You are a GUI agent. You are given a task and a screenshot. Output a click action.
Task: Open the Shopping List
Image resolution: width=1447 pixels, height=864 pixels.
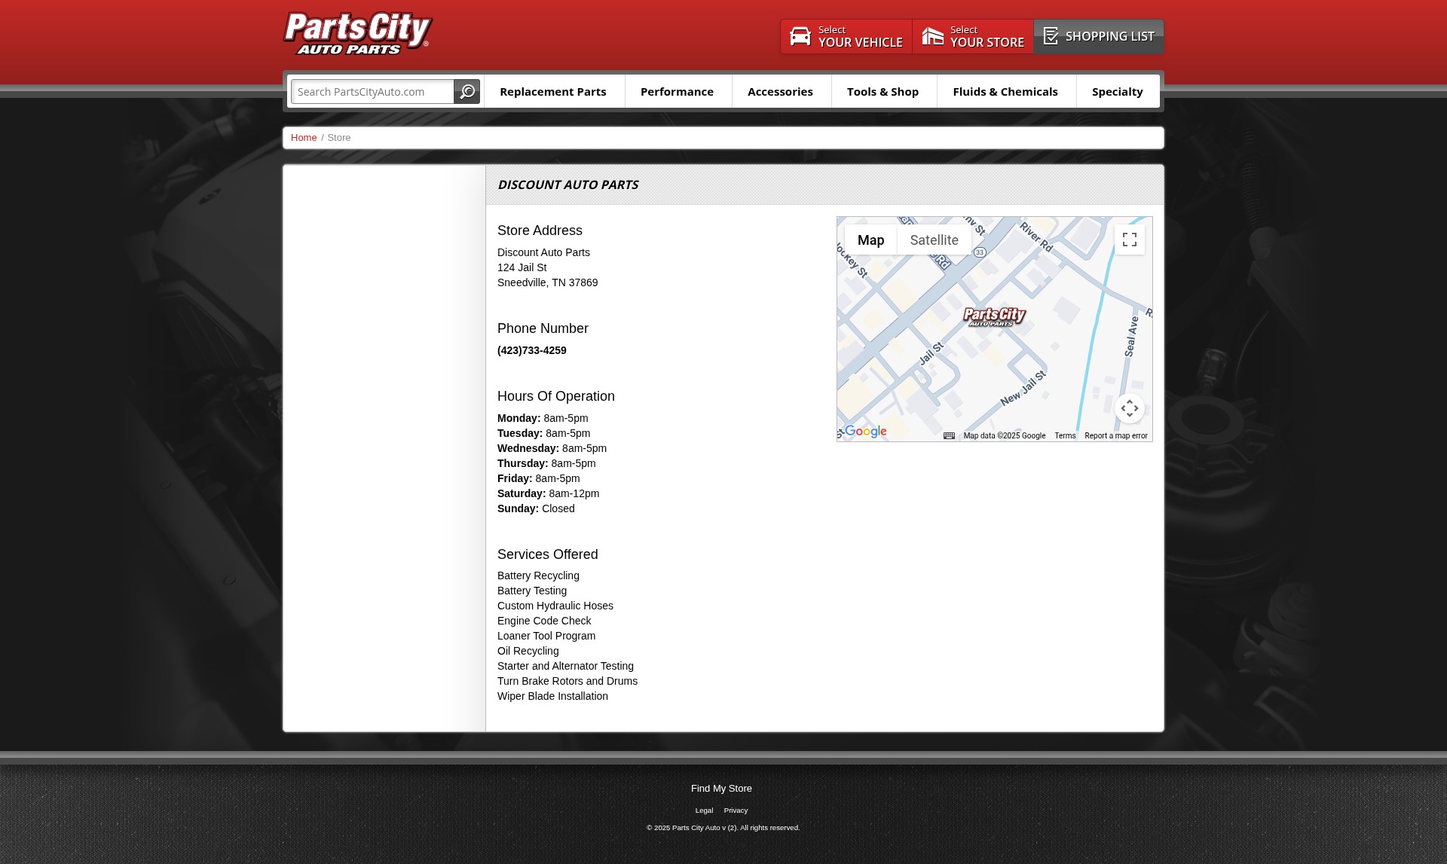tap(1099, 36)
